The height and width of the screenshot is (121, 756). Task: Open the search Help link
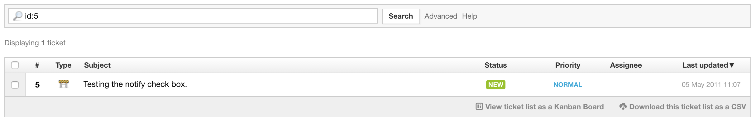point(469,16)
